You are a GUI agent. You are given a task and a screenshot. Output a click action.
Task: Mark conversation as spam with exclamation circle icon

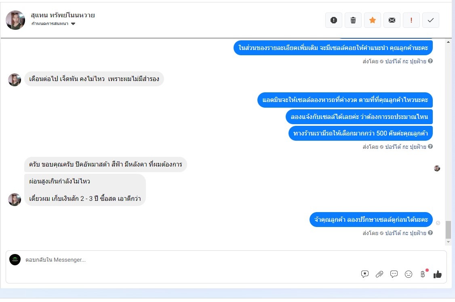334,20
